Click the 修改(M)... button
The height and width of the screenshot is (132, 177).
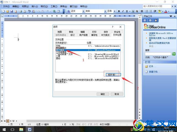[x=113, y=75]
